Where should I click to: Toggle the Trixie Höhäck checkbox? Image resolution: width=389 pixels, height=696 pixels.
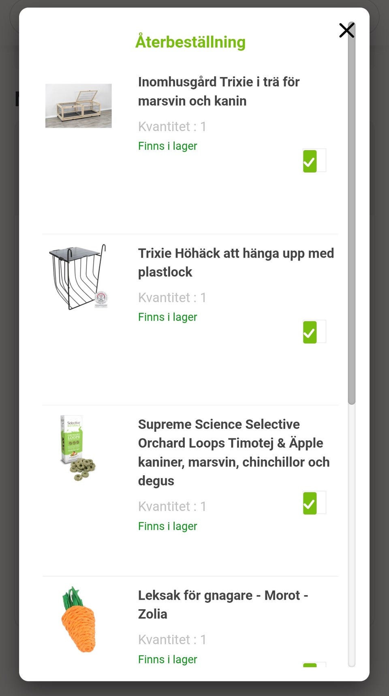[314, 332]
